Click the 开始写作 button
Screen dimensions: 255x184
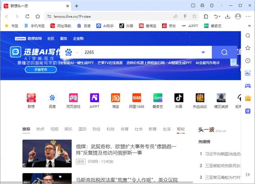click(41, 70)
